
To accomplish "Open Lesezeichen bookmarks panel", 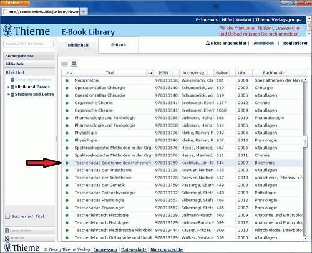I will tap(29, 231).
